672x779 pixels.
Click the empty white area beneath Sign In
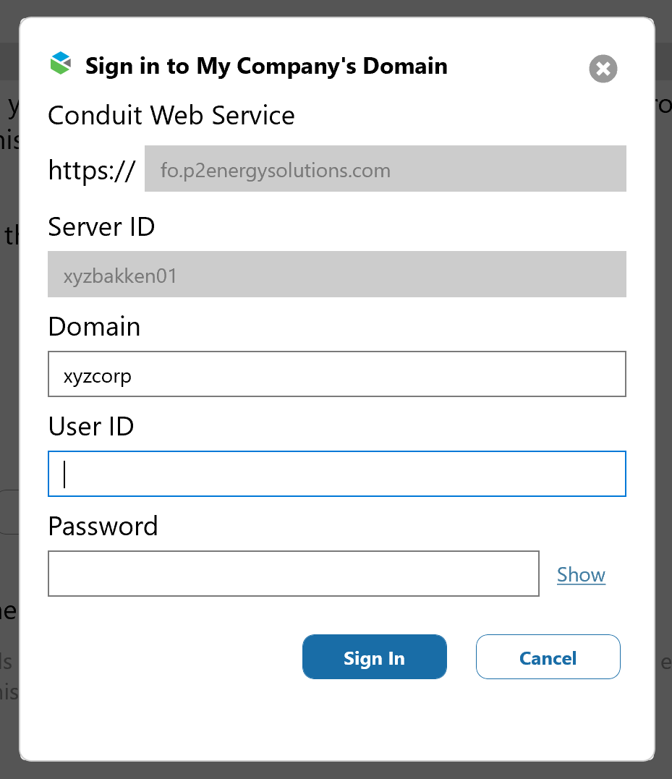[x=374, y=720]
